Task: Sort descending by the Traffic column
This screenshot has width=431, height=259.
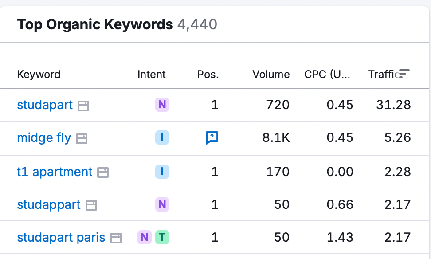Action: click(384, 75)
